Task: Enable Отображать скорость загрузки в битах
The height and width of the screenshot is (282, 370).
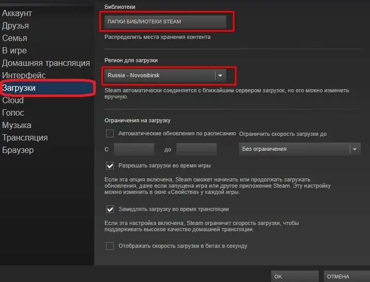Action: (110, 246)
